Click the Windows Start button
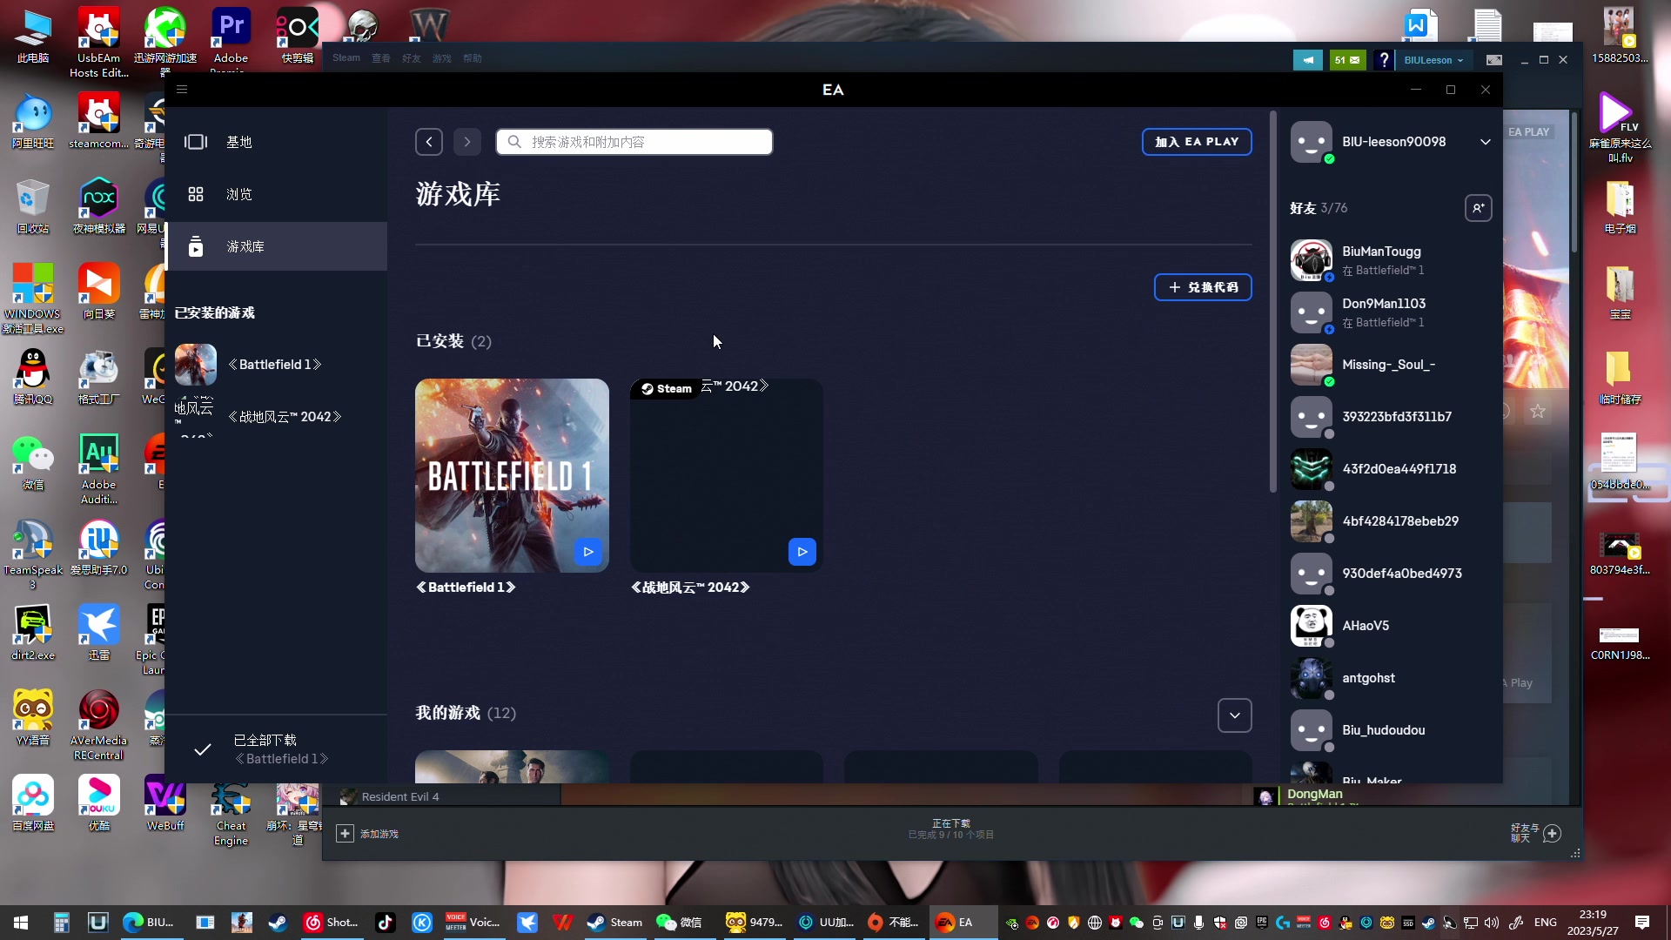Screen dimensions: 1671x940 [21, 923]
